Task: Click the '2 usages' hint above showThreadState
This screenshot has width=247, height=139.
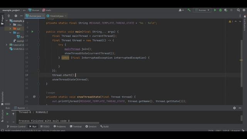Action: point(51,93)
